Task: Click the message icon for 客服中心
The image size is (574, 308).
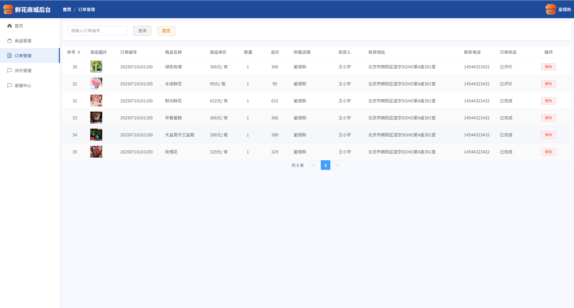Action: click(x=10, y=86)
